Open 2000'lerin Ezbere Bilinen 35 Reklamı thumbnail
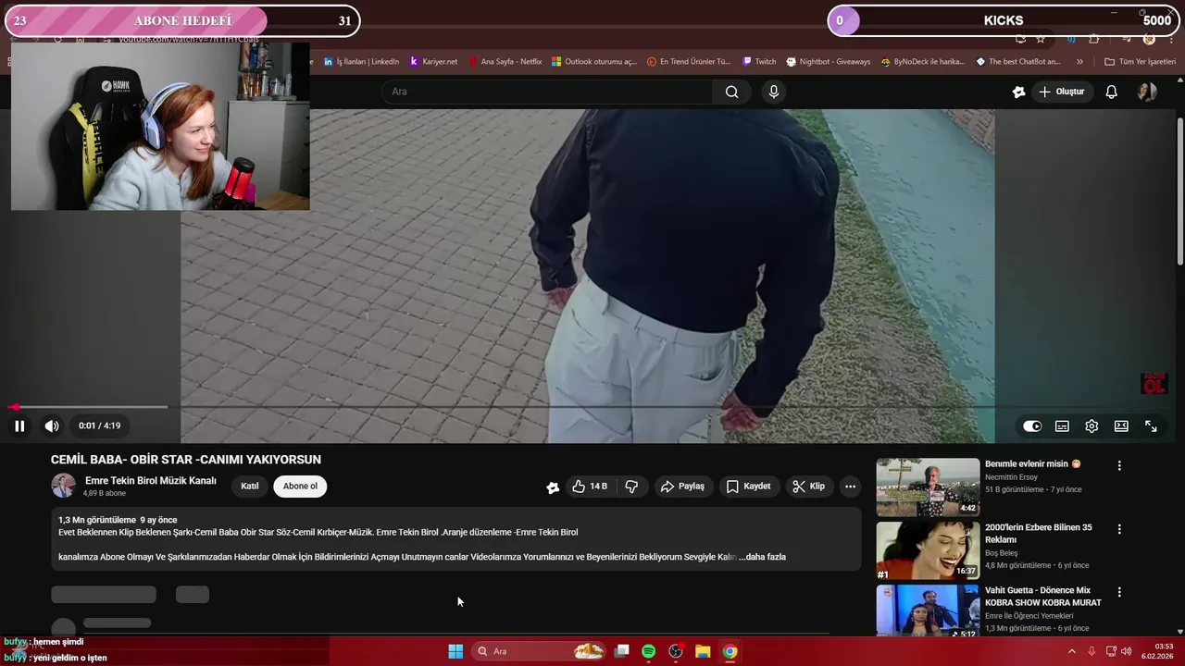The height and width of the screenshot is (666, 1185). [928, 550]
